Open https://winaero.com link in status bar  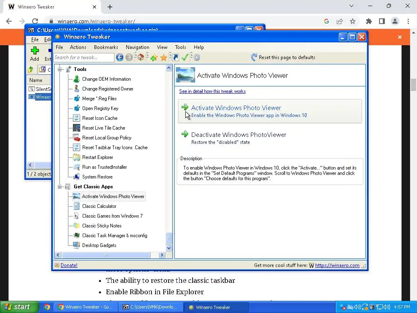tap(337, 265)
